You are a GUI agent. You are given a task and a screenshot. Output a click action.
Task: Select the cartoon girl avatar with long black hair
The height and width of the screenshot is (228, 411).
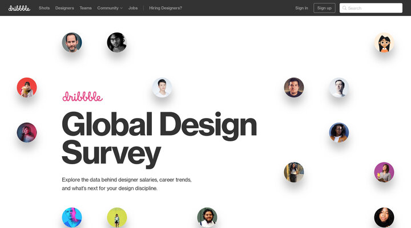(384, 42)
